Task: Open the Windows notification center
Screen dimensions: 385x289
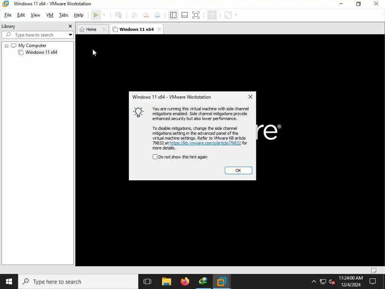Action: (x=373, y=281)
